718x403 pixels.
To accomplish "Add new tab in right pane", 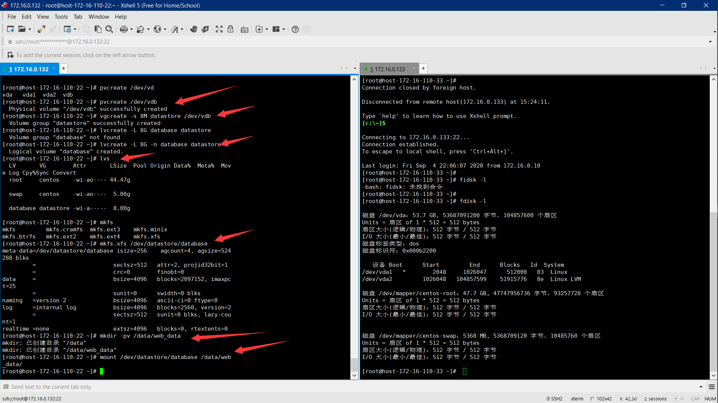I will coord(423,68).
